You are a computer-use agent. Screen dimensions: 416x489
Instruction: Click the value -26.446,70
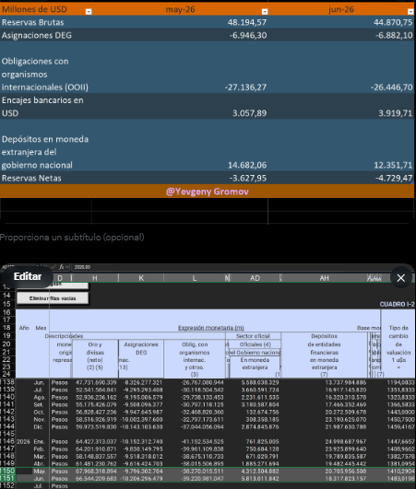pyautogui.click(x=392, y=87)
